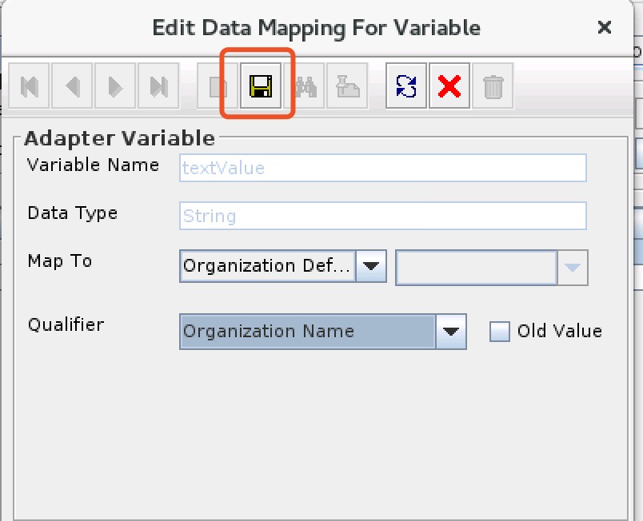This screenshot has height=521, width=643.
Task: Click the Data Type String field
Action: [x=382, y=216]
